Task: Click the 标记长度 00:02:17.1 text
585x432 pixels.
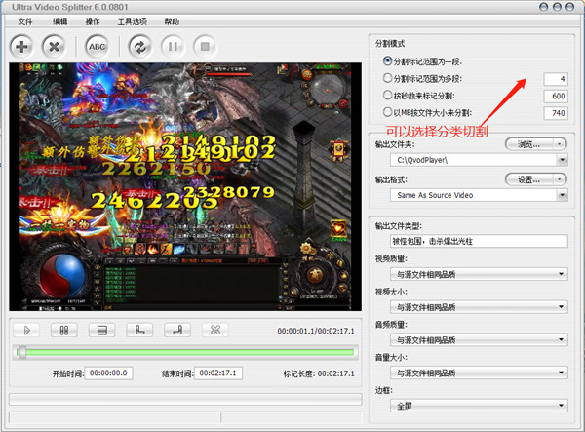Action: pyautogui.click(x=319, y=373)
